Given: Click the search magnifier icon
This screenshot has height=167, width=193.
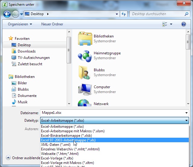Looking at the screenshot, I should pos(186,14).
